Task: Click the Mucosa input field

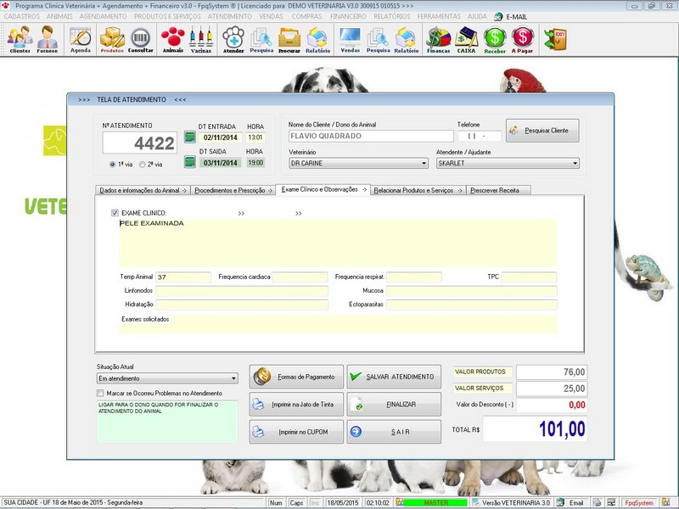Action: point(472,291)
